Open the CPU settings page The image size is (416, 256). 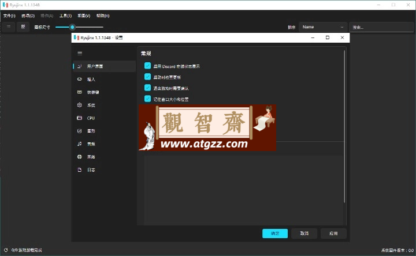point(104,118)
